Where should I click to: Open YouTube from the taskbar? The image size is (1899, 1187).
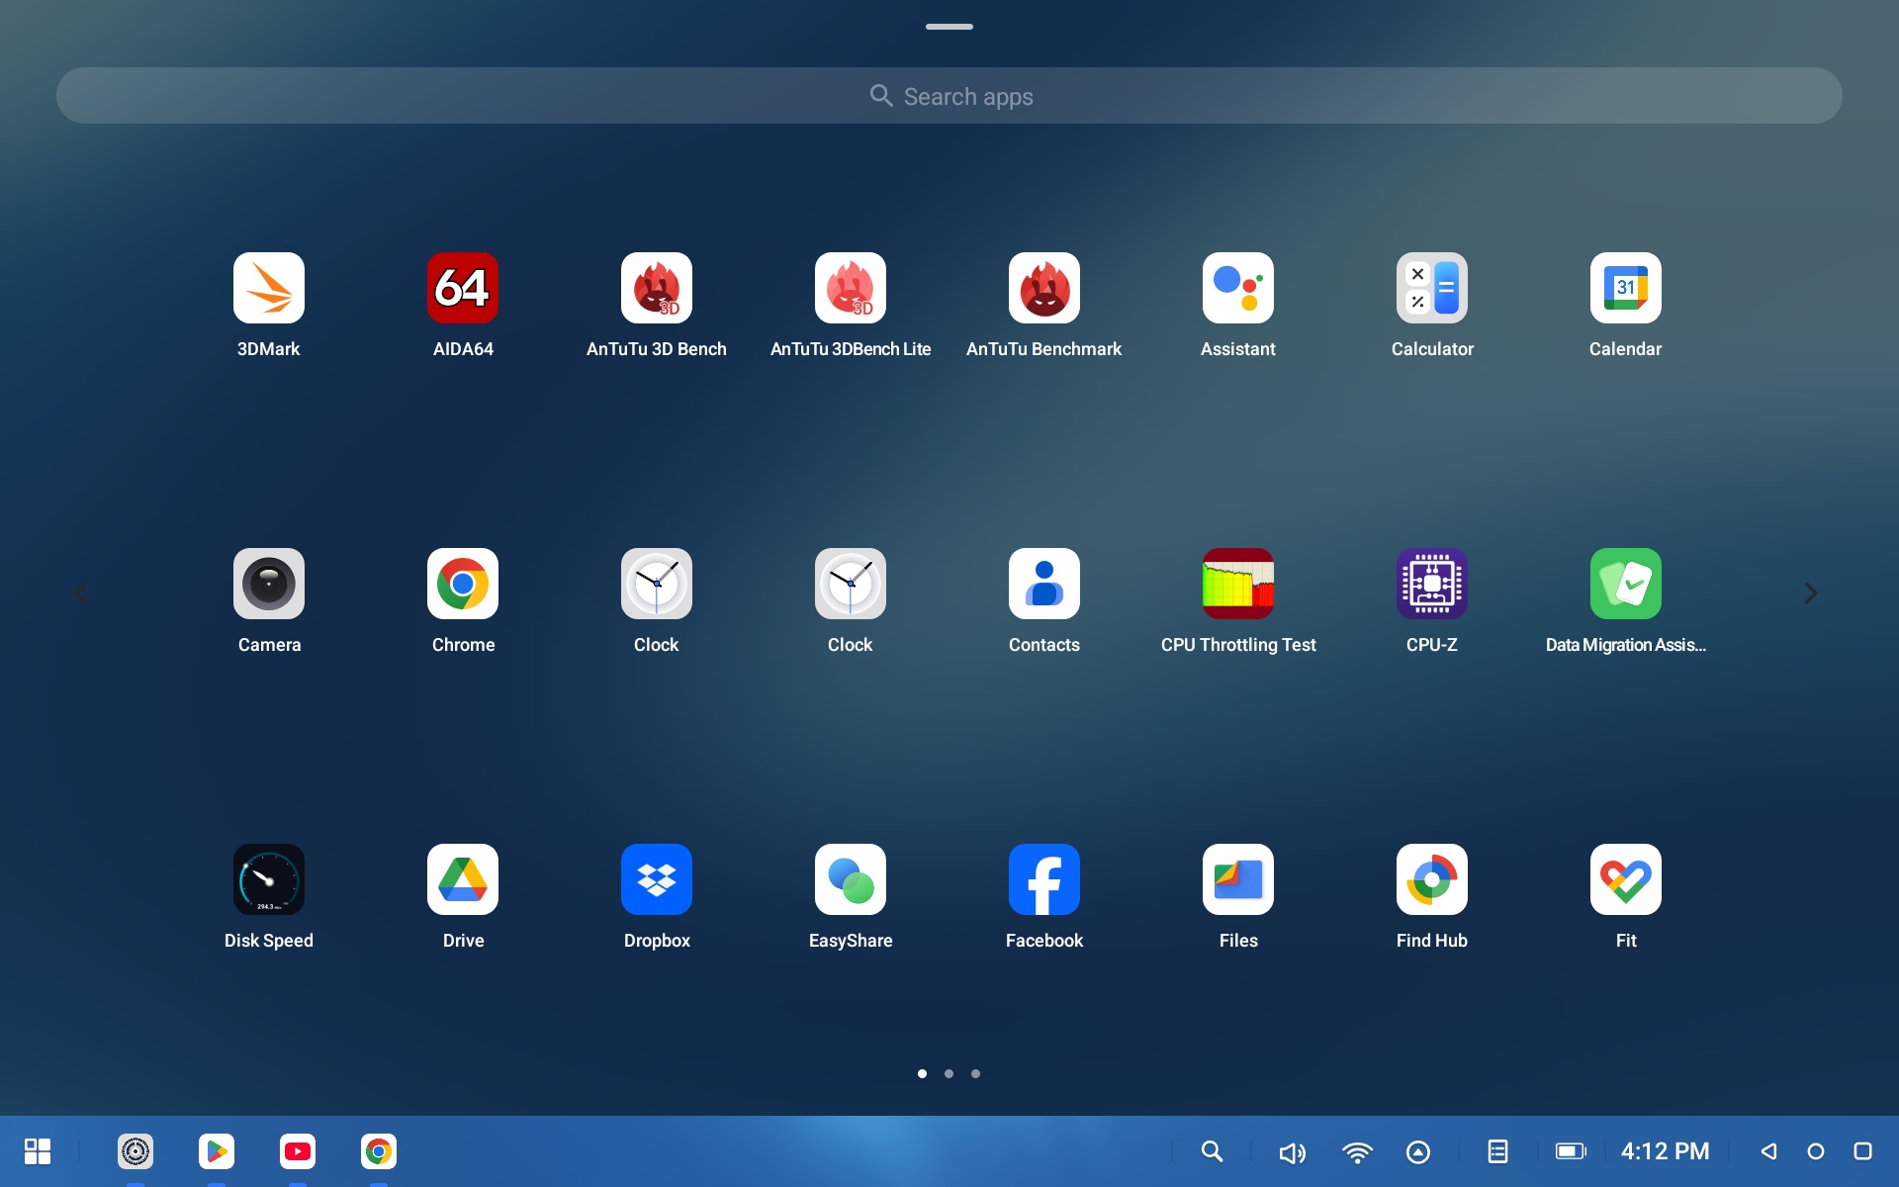pyautogui.click(x=298, y=1151)
